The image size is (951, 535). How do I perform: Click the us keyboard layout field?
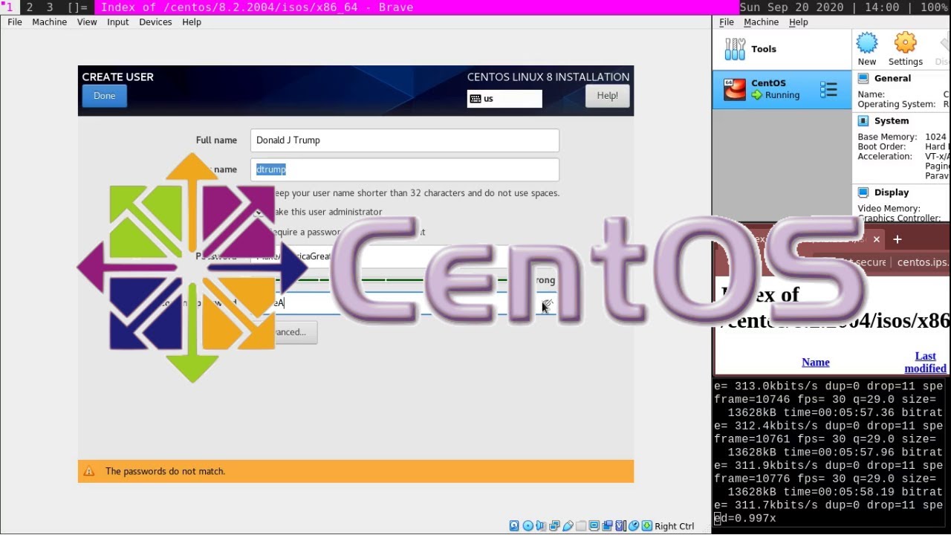pos(504,99)
